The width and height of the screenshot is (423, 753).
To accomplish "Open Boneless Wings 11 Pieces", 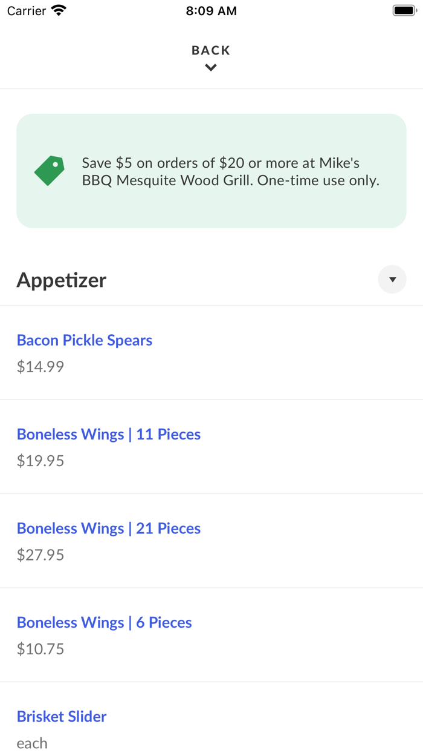I will [x=109, y=434].
